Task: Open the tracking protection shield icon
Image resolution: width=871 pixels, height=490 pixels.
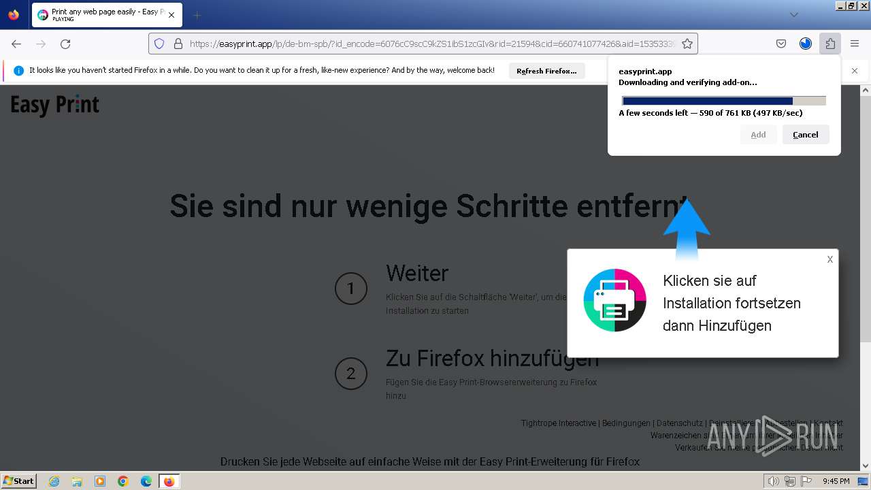Action: click(x=159, y=44)
